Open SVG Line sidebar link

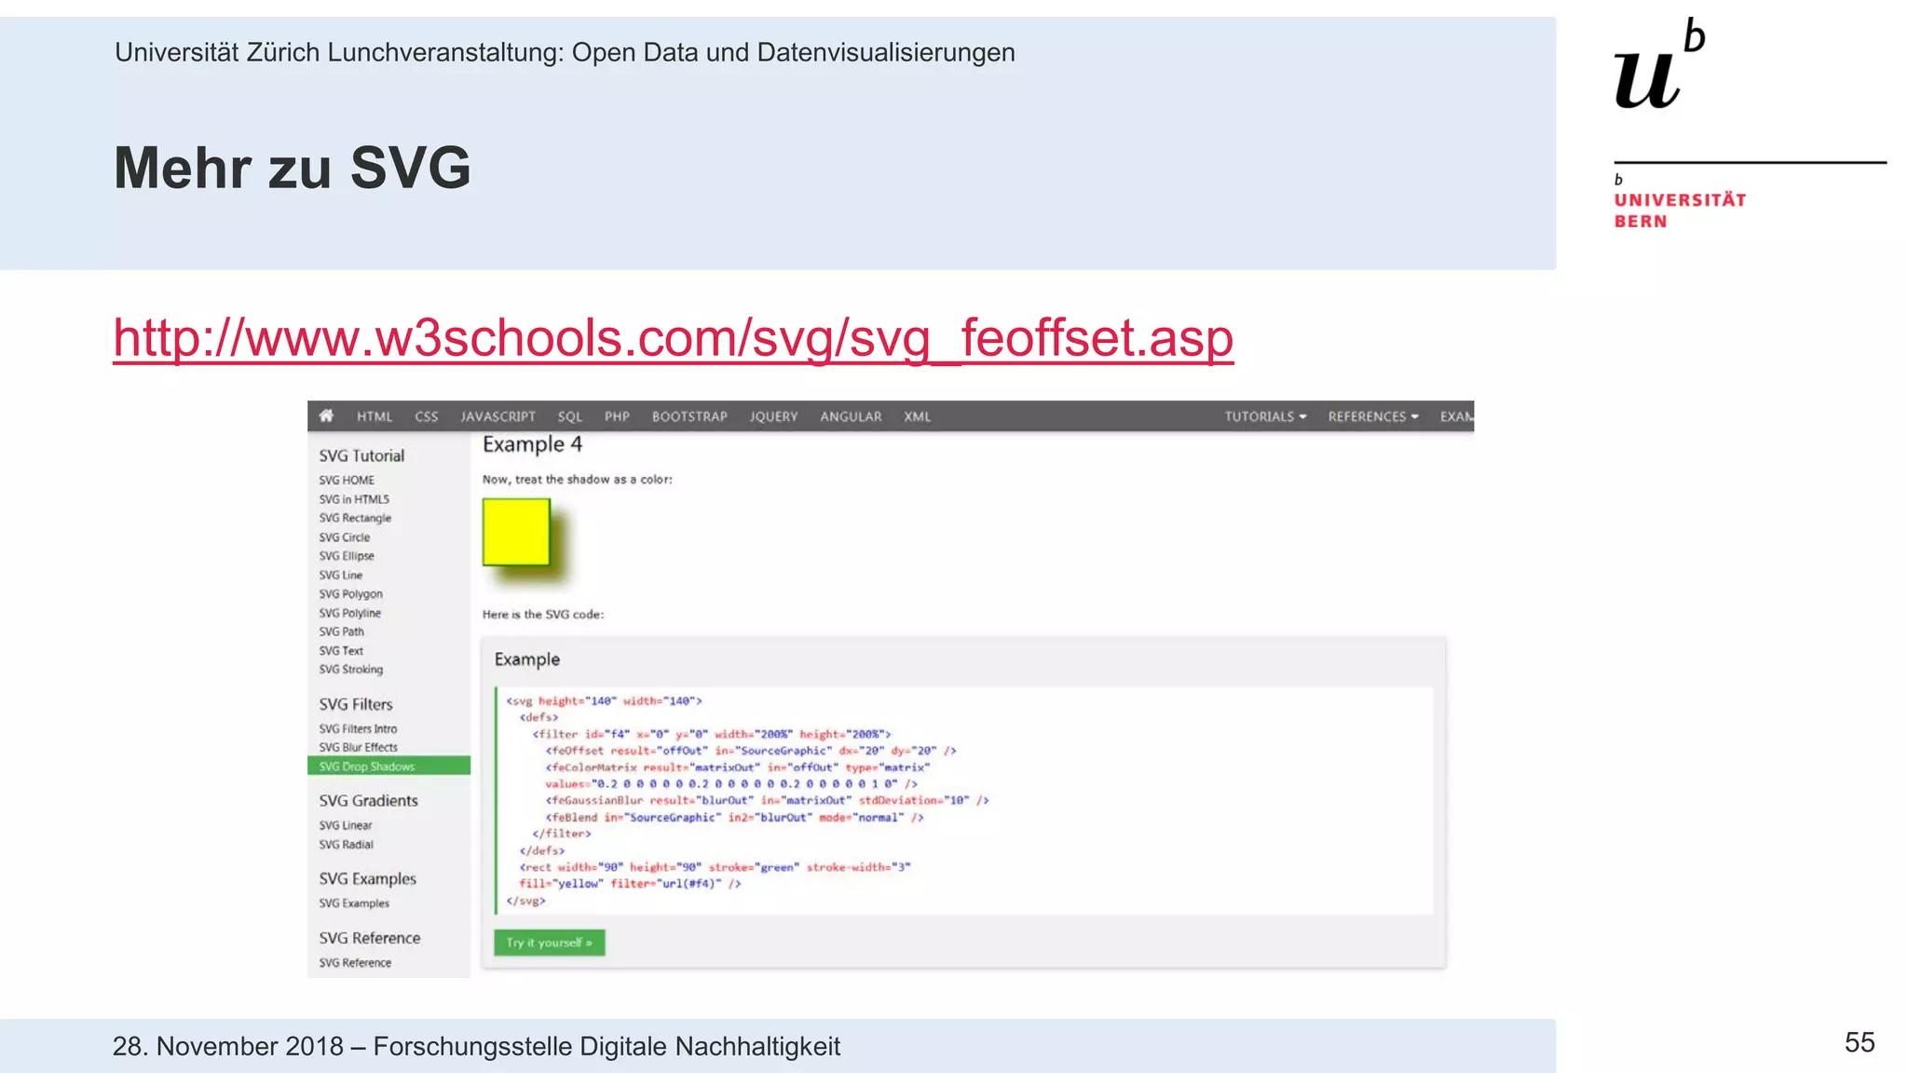point(341,575)
